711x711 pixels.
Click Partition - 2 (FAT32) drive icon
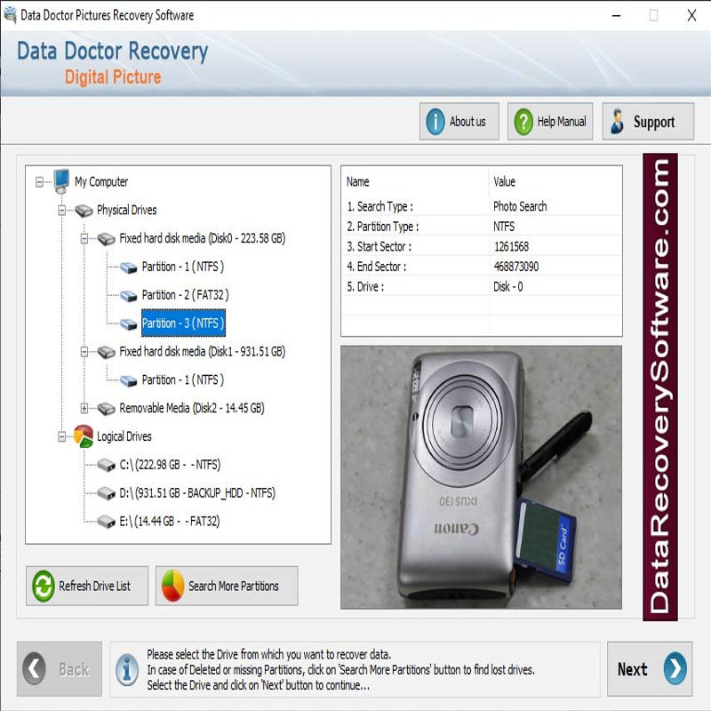(x=128, y=296)
